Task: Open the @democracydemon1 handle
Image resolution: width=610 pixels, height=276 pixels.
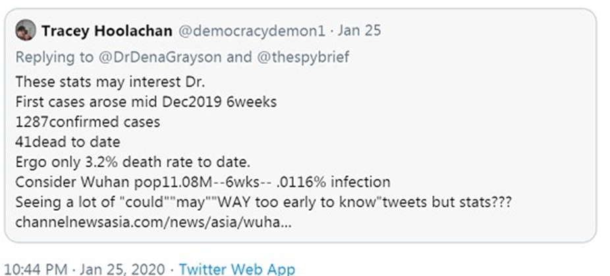Action: click(252, 31)
